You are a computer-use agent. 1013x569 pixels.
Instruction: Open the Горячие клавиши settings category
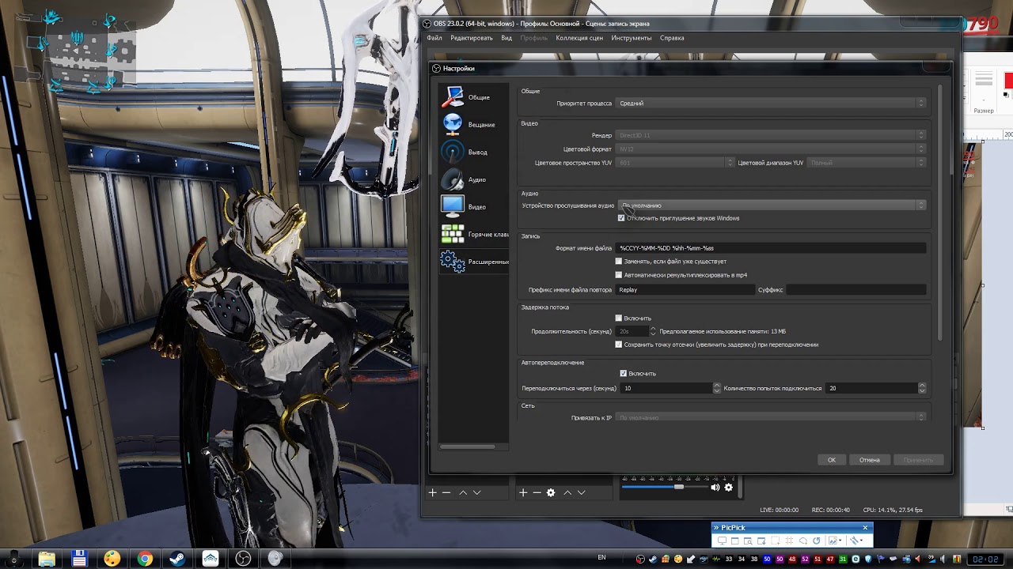pyautogui.click(x=473, y=235)
